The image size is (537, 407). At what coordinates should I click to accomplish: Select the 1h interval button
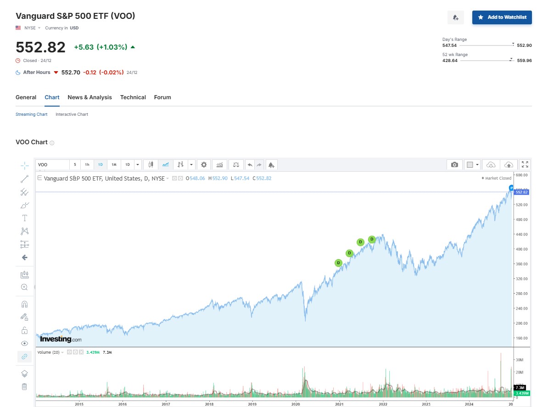pos(87,164)
